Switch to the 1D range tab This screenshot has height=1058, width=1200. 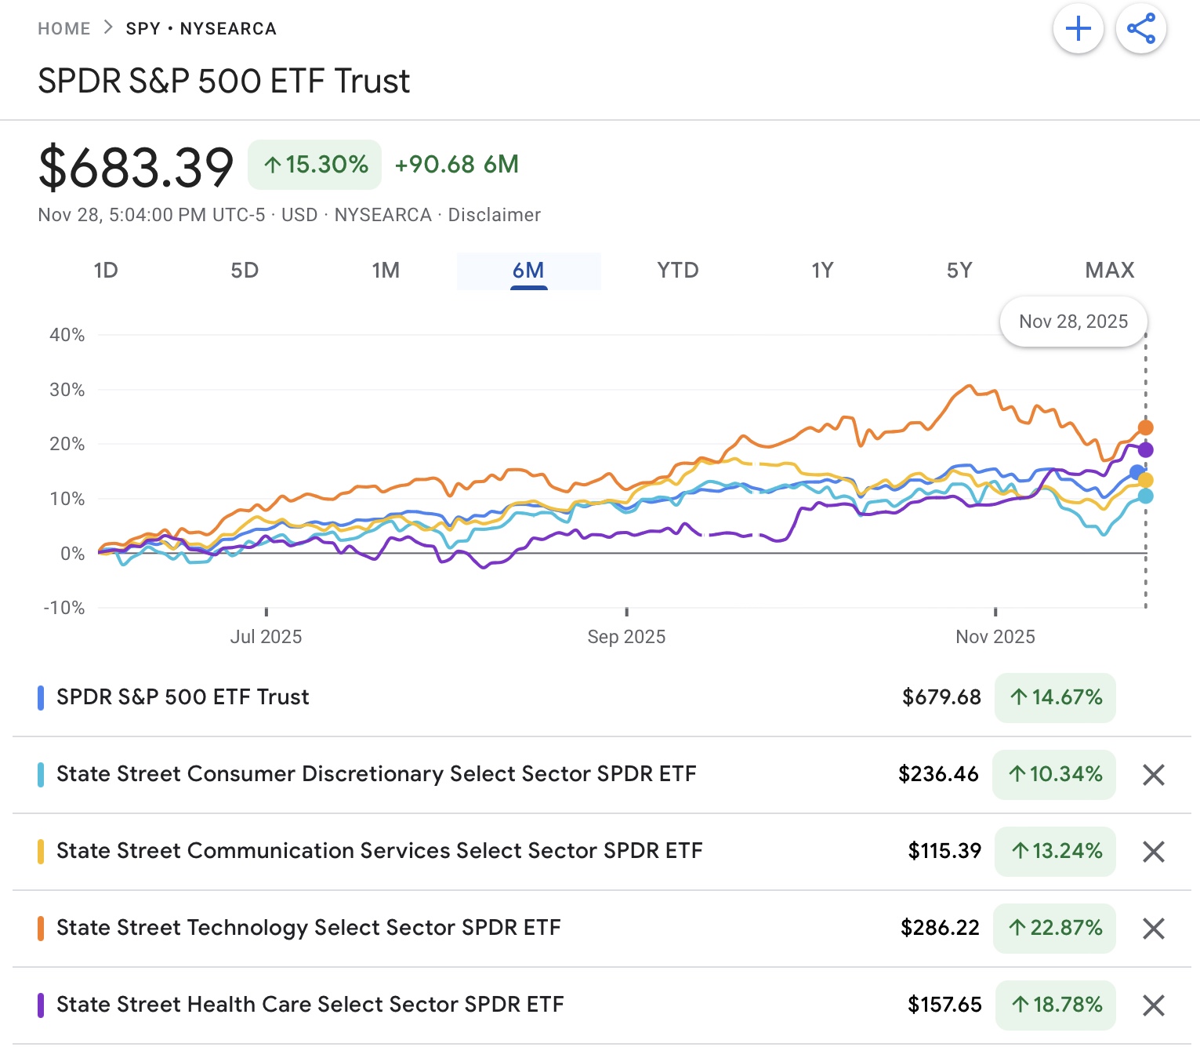click(x=106, y=271)
